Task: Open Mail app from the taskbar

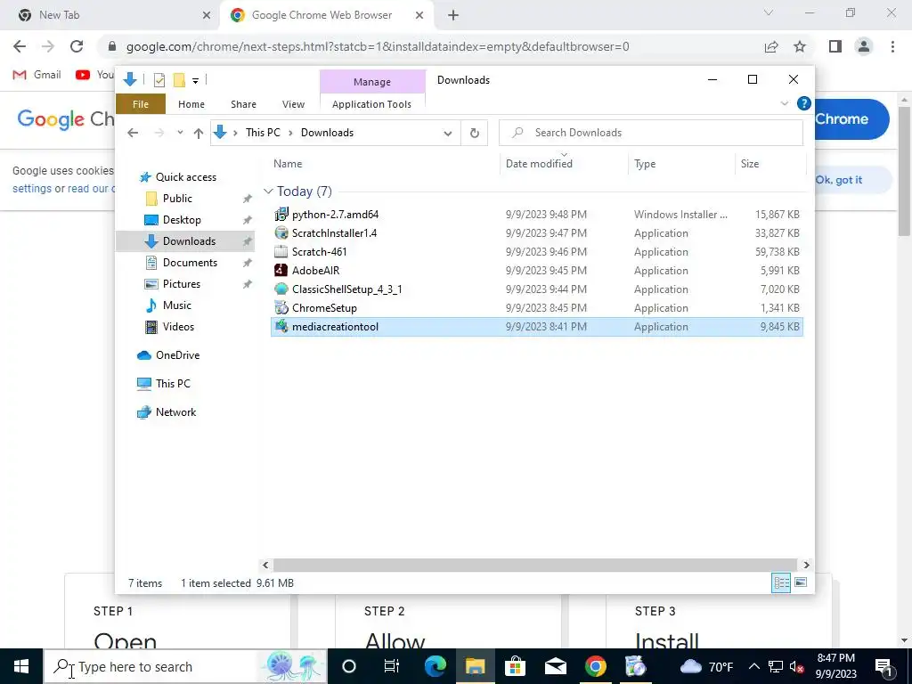Action: click(x=555, y=666)
